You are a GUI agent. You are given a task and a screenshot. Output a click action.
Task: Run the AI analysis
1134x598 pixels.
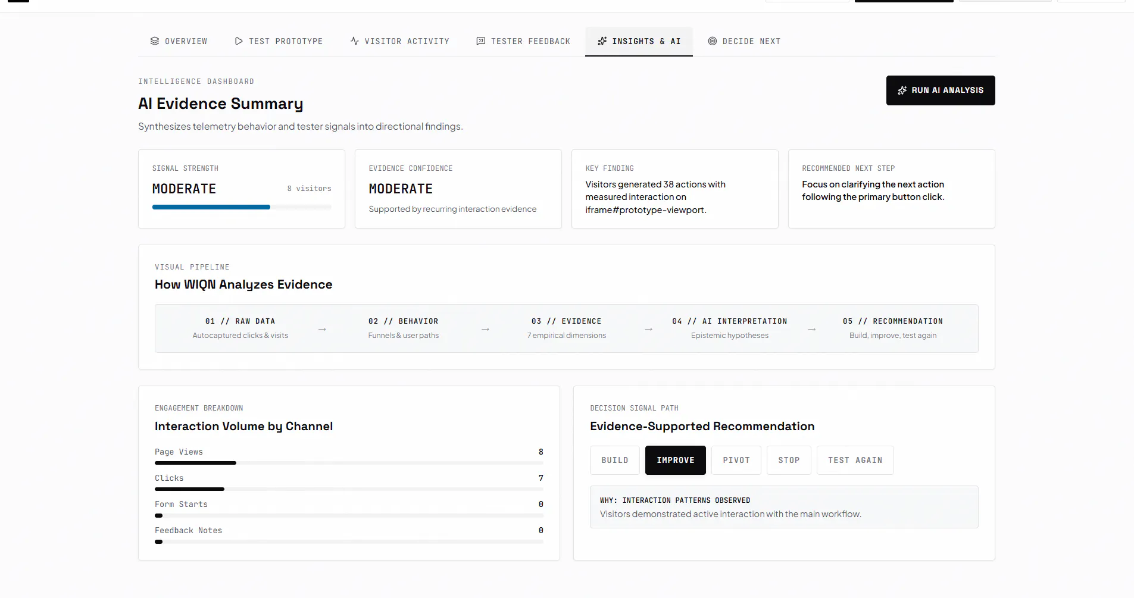click(941, 90)
